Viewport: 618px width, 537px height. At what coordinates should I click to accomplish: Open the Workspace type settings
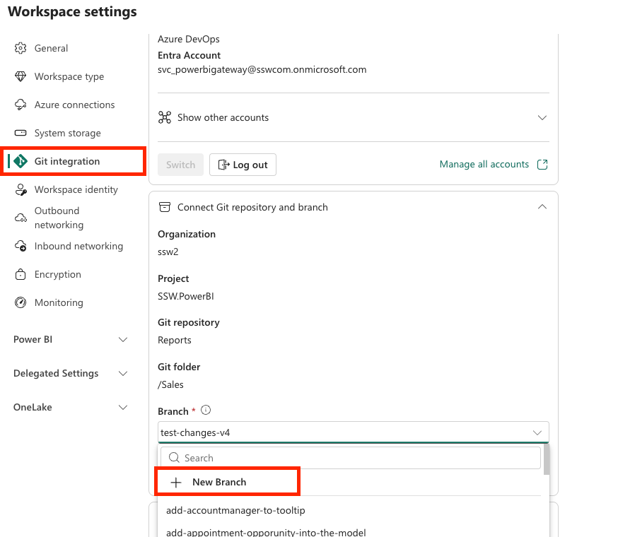click(69, 76)
